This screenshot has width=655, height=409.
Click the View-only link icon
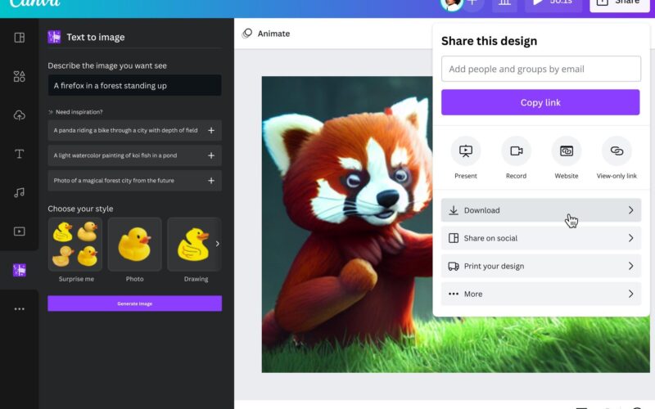click(617, 151)
